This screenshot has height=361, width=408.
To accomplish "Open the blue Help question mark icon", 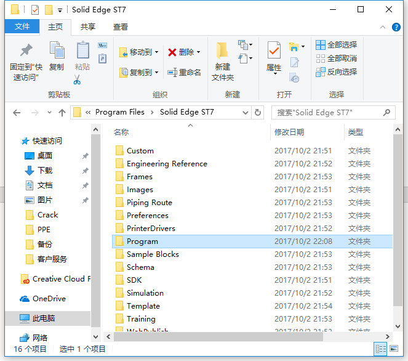I will [x=396, y=27].
